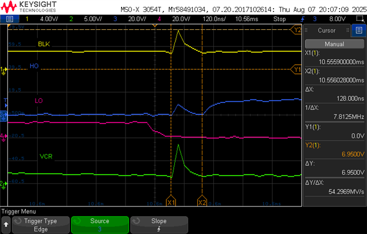Select the Y1(1) 0.0V value

coord(358,136)
